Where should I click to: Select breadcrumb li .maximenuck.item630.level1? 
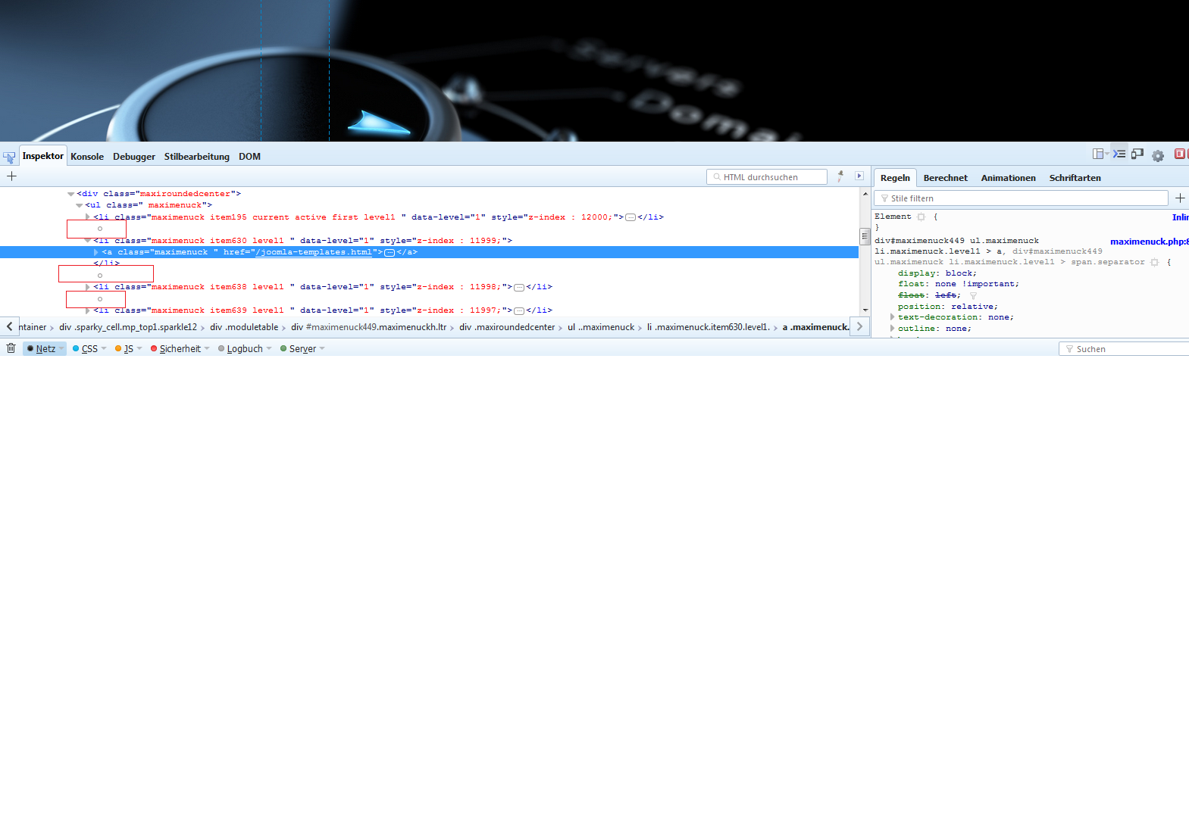tap(709, 327)
